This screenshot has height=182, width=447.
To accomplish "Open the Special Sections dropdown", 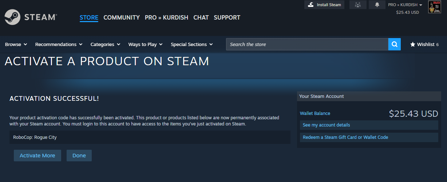I will point(191,44).
